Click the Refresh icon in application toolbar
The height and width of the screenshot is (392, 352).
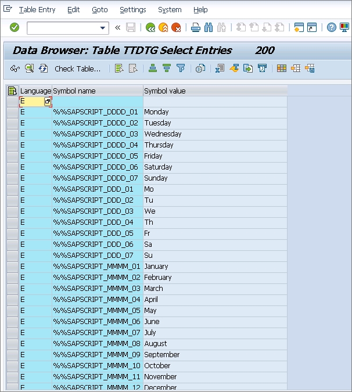[x=43, y=69]
